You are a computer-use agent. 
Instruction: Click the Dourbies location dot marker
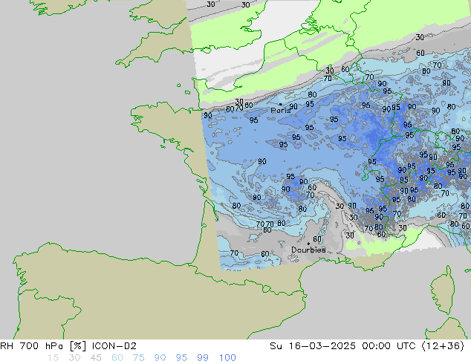pyautogui.click(x=308, y=244)
